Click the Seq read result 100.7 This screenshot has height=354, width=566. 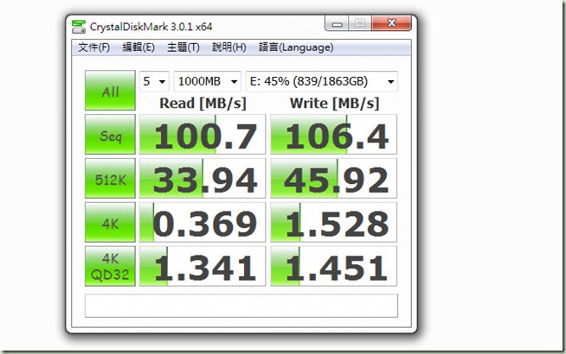pyautogui.click(x=203, y=135)
